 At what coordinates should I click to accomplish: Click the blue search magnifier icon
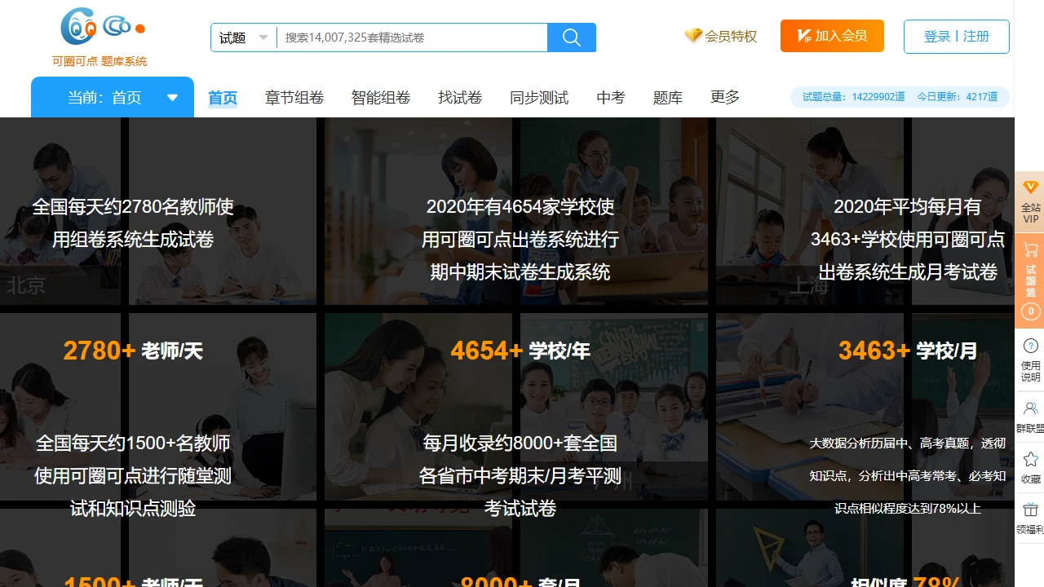click(x=571, y=37)
